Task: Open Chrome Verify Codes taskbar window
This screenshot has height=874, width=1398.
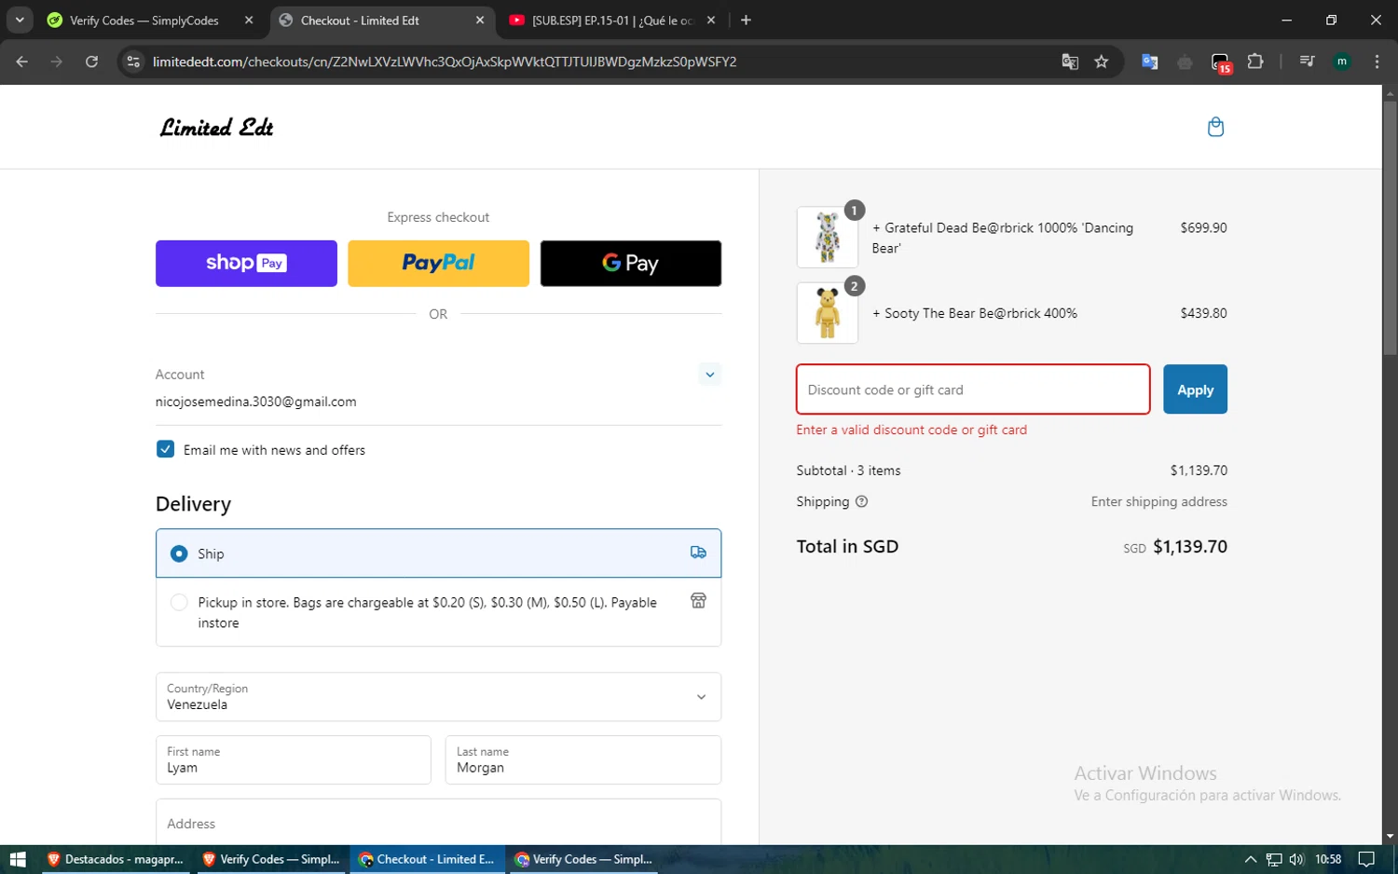Action: [584, 859]
